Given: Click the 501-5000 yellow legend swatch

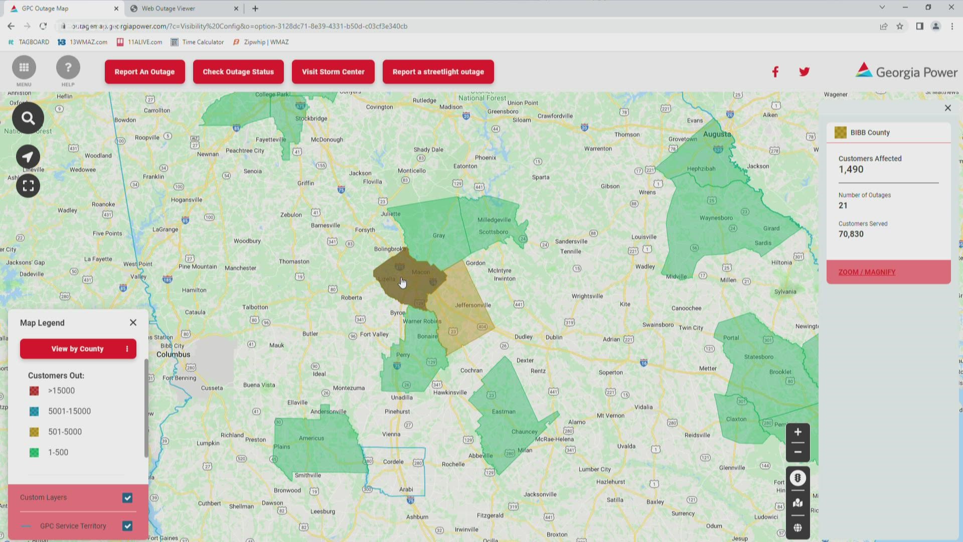Looking at the screenshot, I should coord(34,432).
